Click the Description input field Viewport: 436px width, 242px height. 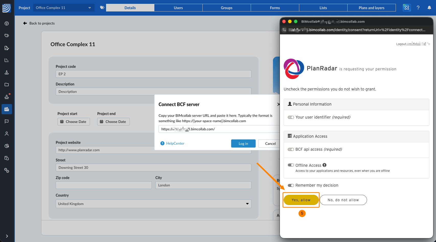[x=154, y=92]
